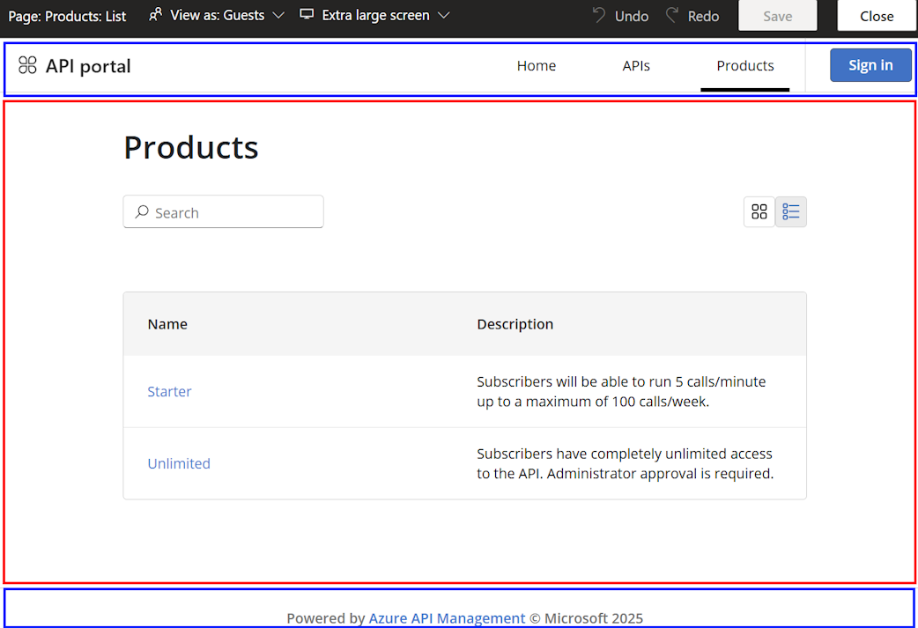The image size is (918, 628).
Task: Switch to the Home tab
Action: [x=536, y=65]
